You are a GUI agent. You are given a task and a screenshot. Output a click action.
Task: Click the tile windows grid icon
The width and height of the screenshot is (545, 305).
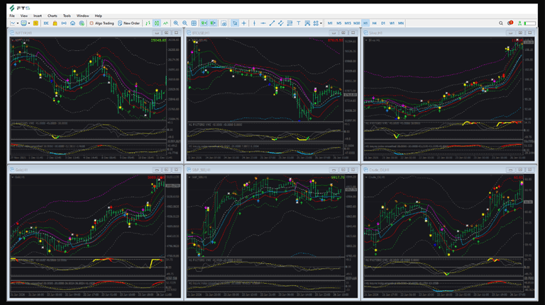coord(194,23)
